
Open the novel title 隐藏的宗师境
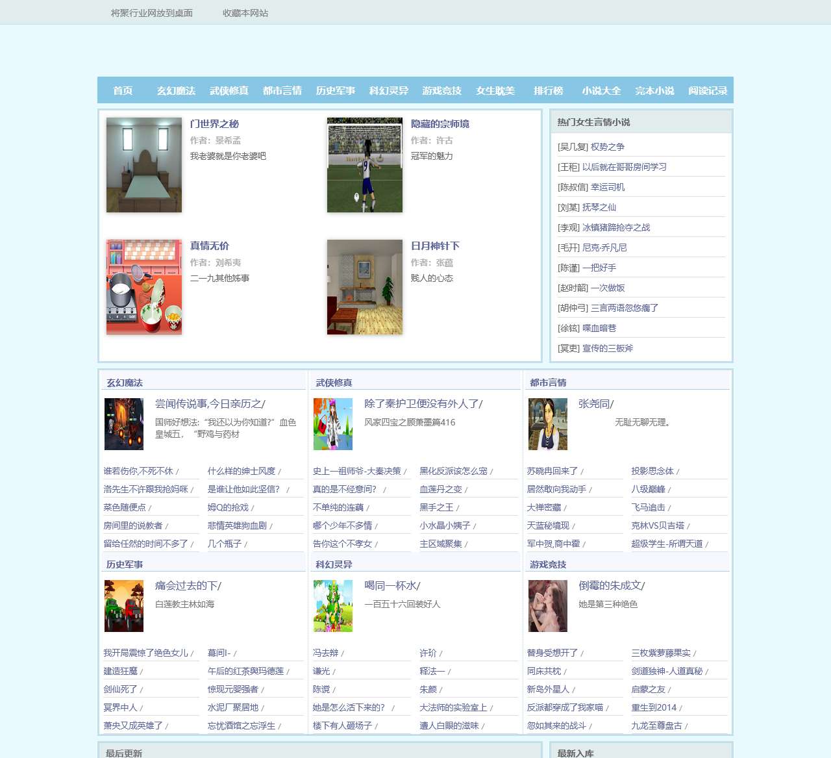(440, 124)
